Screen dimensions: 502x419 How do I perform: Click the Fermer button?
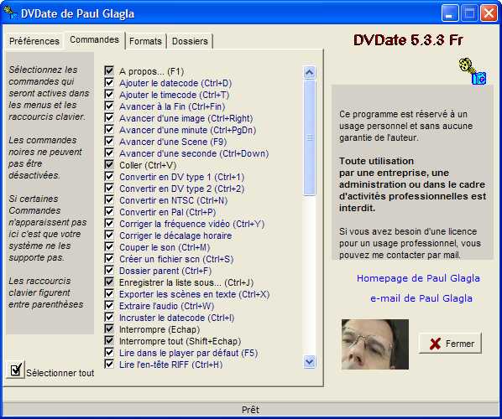click(x=450, y=344)
